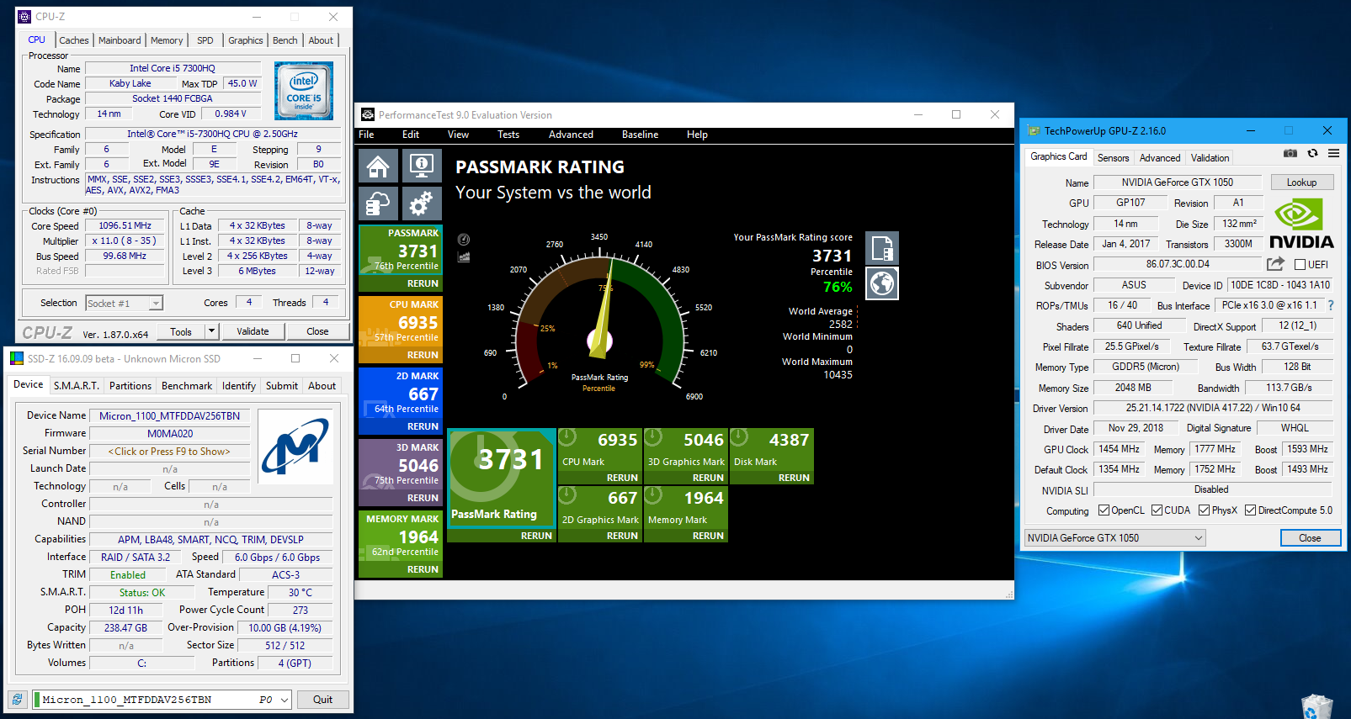Toggle the OpenCL checkbox

(1104, 510)
